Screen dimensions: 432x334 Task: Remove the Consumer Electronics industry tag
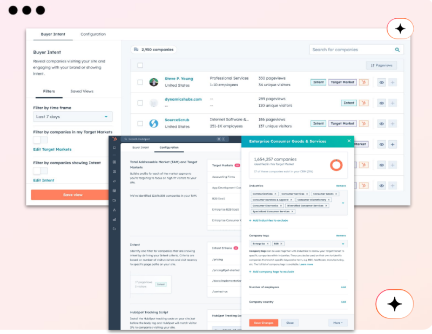(x=281, y=206)
